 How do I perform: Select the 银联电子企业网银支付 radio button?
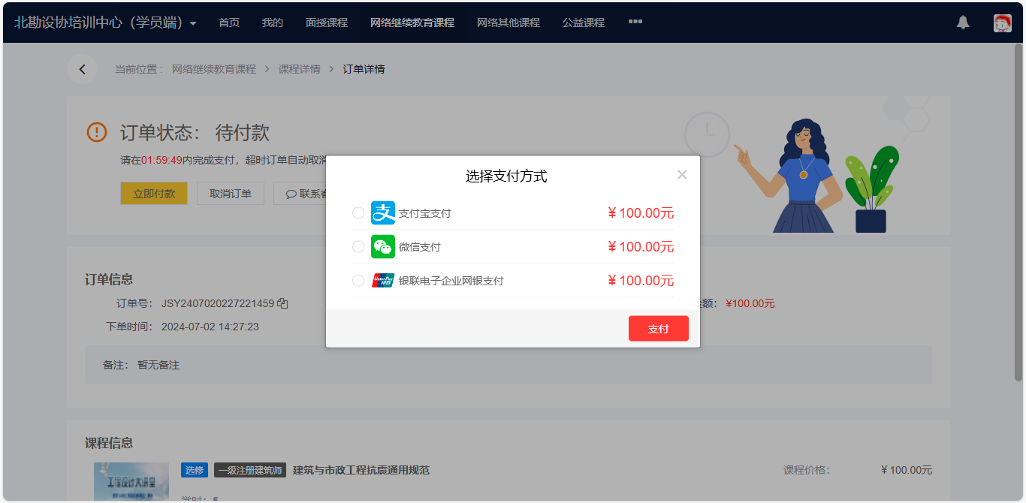[358, 281]
